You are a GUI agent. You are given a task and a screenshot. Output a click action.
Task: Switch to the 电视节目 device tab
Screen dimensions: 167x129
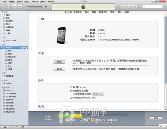[103, 12]
